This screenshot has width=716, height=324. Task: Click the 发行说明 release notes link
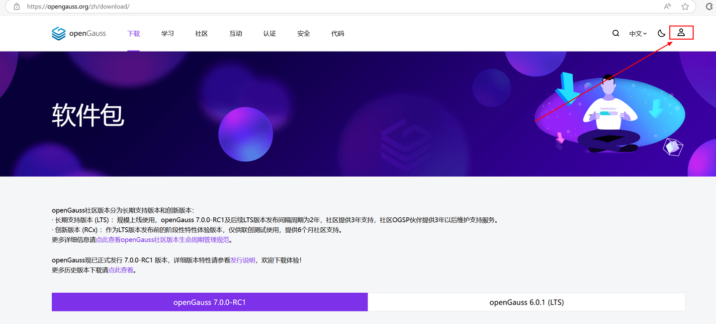click(x=243, y=259)
